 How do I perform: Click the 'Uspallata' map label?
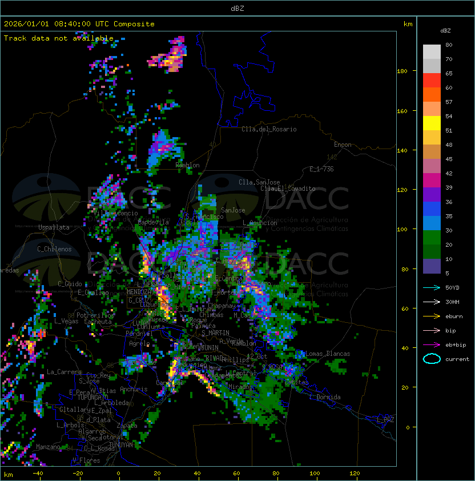(54, 227)
